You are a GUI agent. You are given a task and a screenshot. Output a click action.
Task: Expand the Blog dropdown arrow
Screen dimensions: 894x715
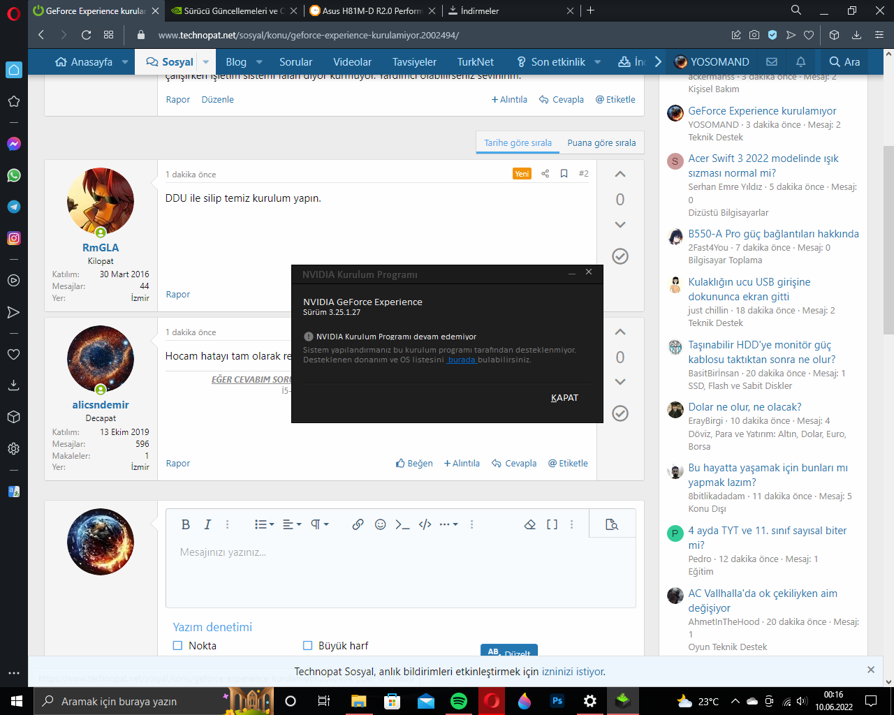point(259,62)
